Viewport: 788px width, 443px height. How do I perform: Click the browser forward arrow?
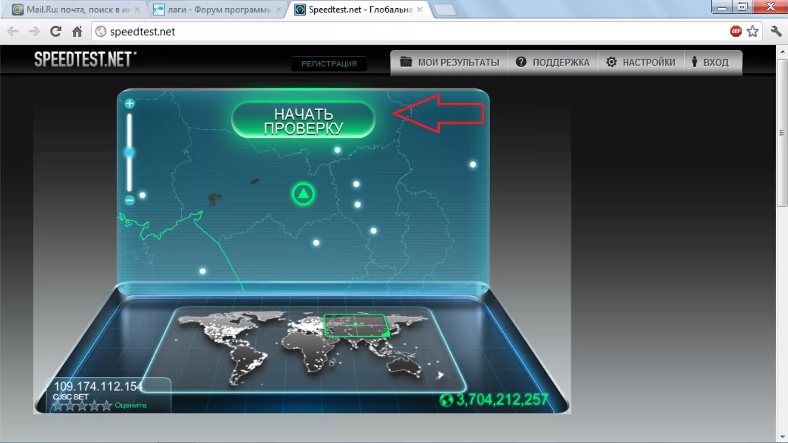tap(34, 32)
